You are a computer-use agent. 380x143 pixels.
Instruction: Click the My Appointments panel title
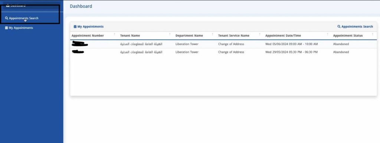(89, 27)
